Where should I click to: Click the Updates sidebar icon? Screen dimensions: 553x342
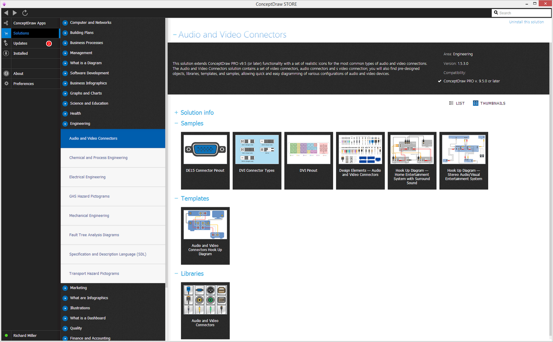point(6,43)
